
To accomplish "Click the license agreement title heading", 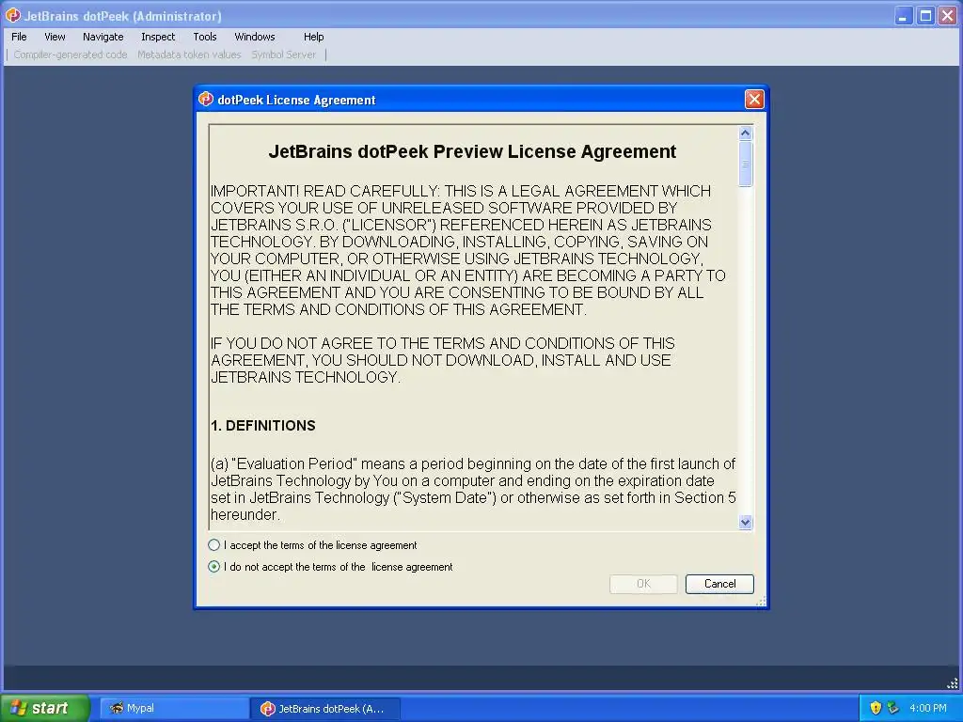I will pyautogui.click(x=472, y=151).
